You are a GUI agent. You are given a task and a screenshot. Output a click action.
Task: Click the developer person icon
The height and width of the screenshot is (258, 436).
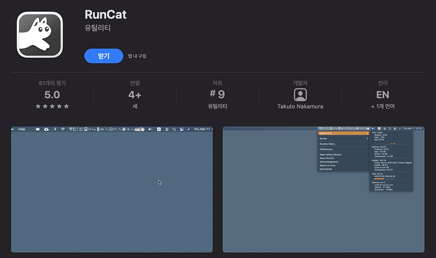click(x=300, y=95)
